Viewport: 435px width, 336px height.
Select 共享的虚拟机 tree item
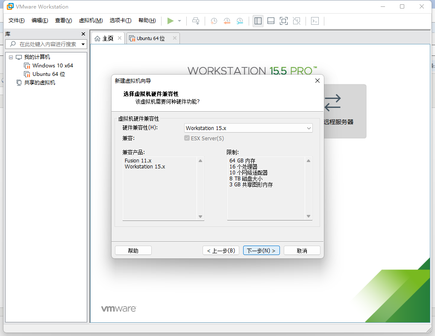click(x=39, y=82)
